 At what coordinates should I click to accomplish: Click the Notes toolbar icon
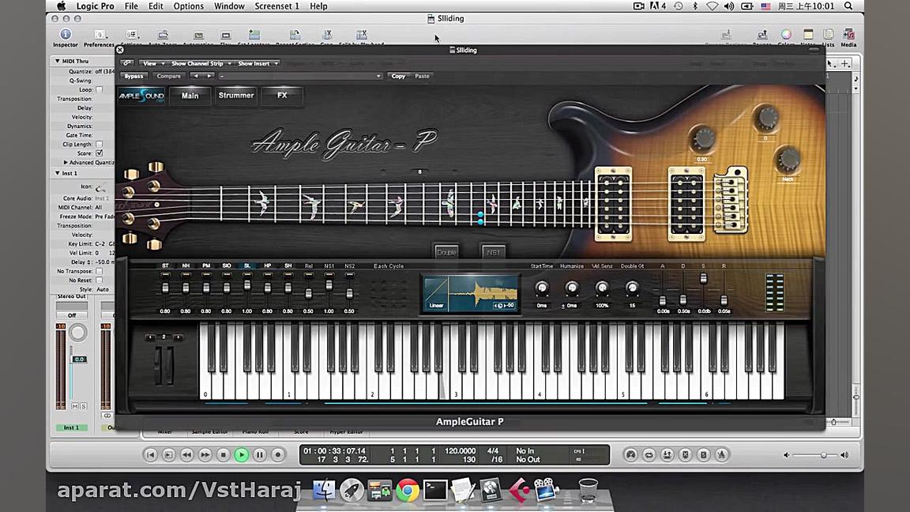(808, 35)
